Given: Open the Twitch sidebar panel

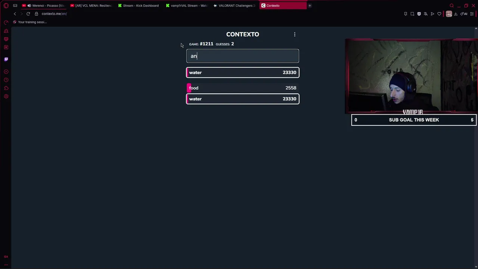Looking at the screenshot, I should pos(6,59).
